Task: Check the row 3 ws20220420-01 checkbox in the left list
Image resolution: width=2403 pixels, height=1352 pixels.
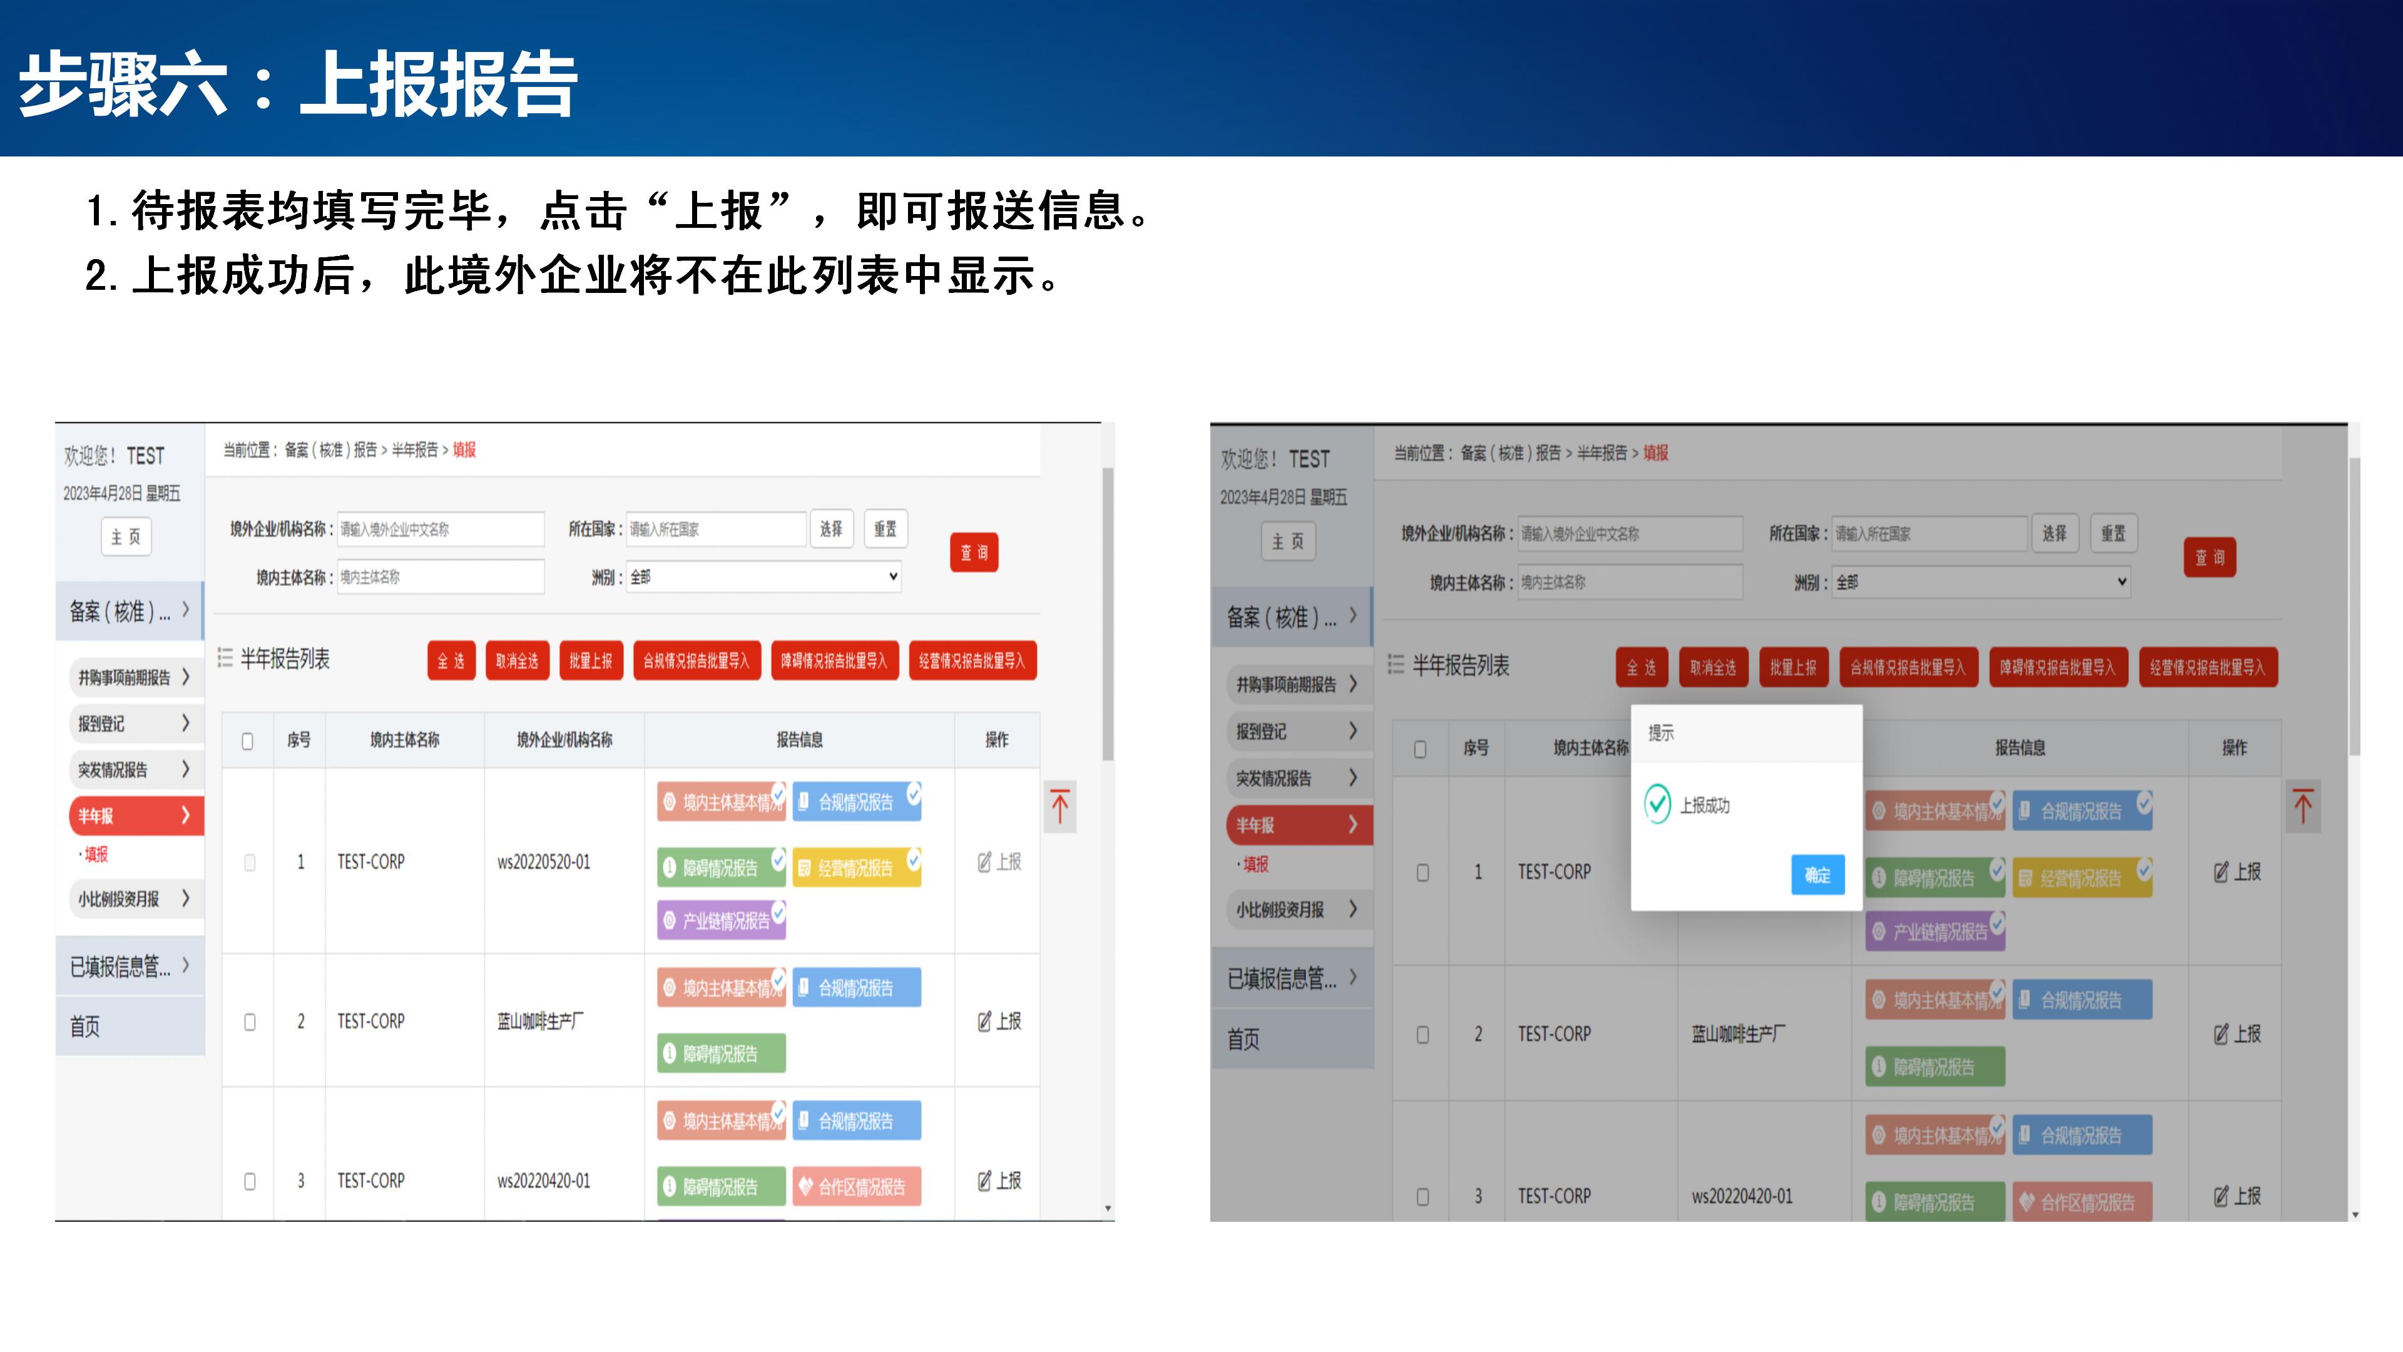Action: click(250, 1181)
